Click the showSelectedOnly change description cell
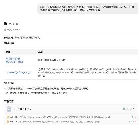This screenshot has width=140, height=128. 87,72
